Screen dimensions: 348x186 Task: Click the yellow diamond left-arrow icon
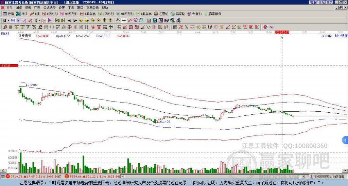[x=81, y=20]
